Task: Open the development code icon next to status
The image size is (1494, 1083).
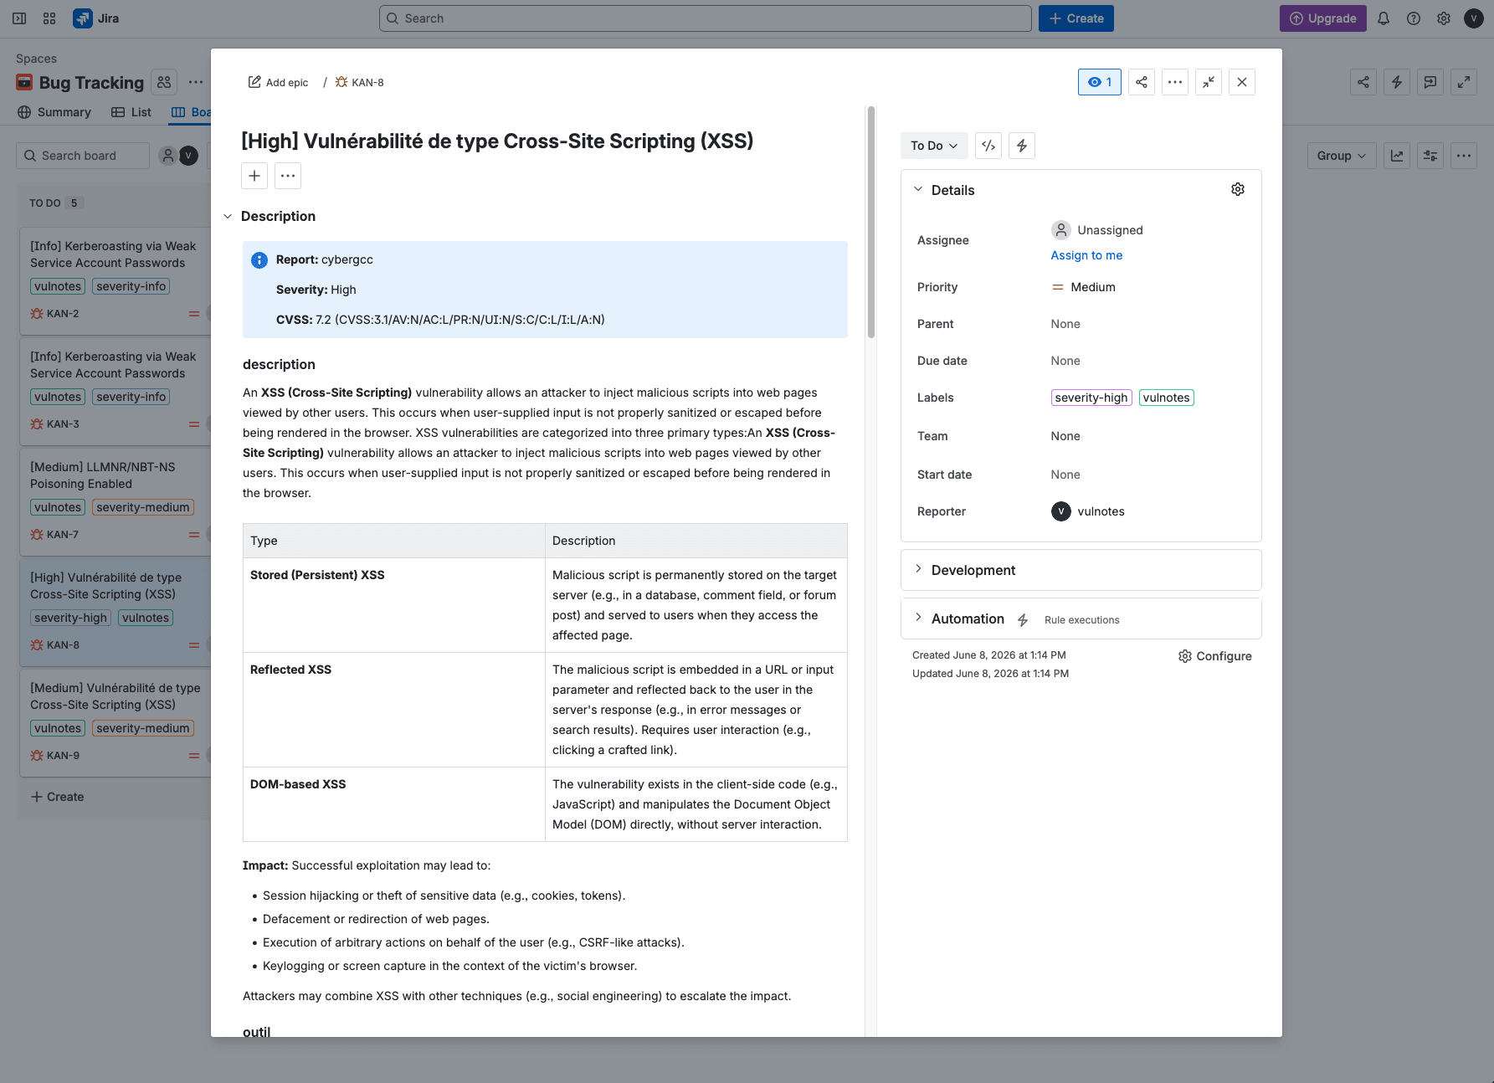Action: tap(988, 146)
